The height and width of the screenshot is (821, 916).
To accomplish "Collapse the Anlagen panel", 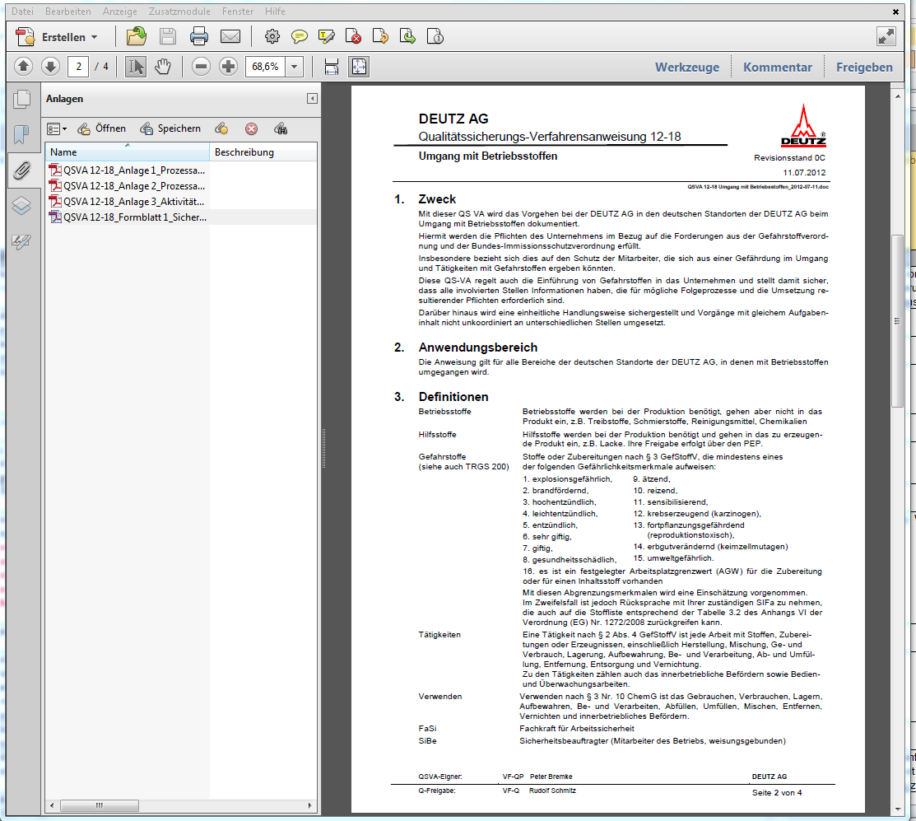I will click(312, 99).
